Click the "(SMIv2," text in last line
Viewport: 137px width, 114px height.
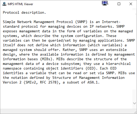(31, 82)
